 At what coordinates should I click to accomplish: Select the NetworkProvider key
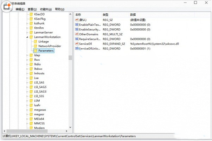click(50, 46)
